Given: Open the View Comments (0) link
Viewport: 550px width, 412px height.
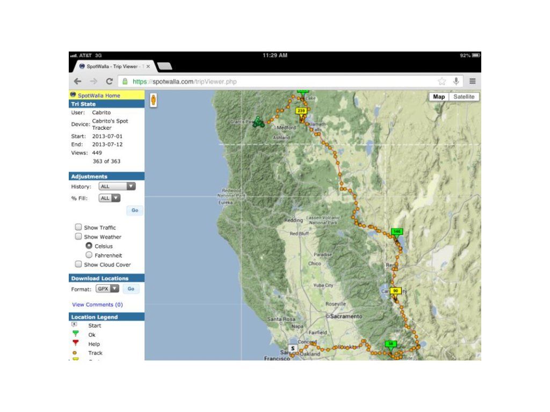Looking at the screenshot, I should 97,305.
